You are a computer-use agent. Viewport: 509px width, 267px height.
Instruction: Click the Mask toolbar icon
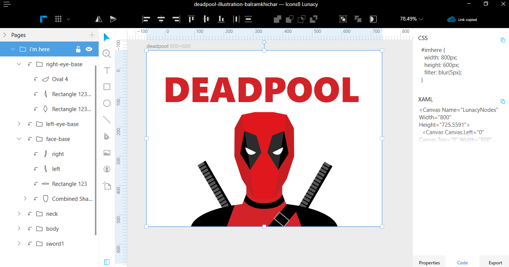pos(373,19)
